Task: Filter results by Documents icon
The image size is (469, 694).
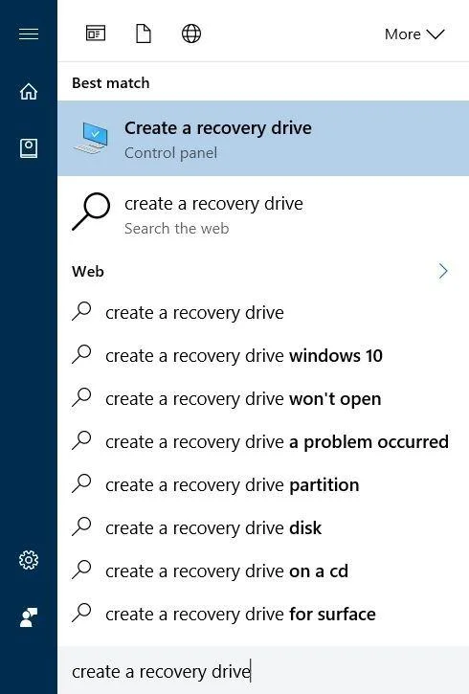Action: point(144,34)
